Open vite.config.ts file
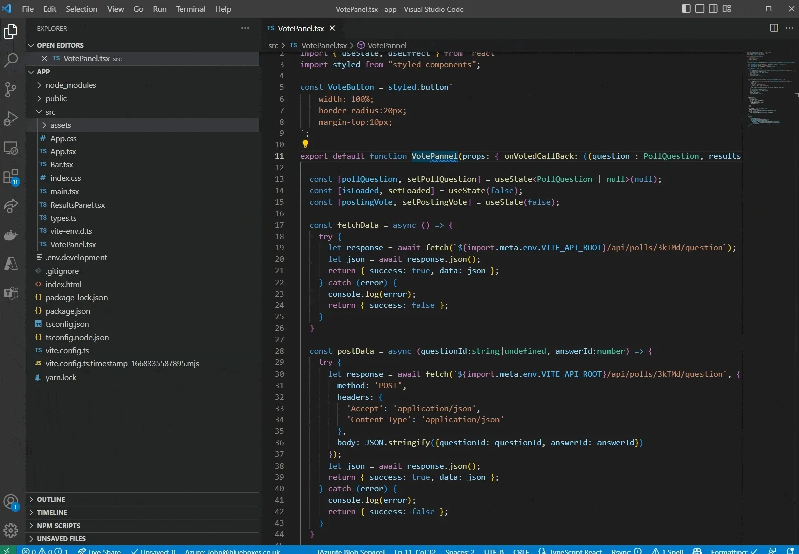The image size is (799, 554). pyautogui.click(x=143, y=351)
